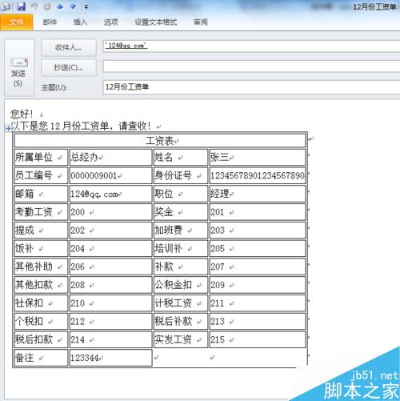Click the subject field 12月份工资单
The height and width of the screenshot is (401, 400).
coord(251,87)
